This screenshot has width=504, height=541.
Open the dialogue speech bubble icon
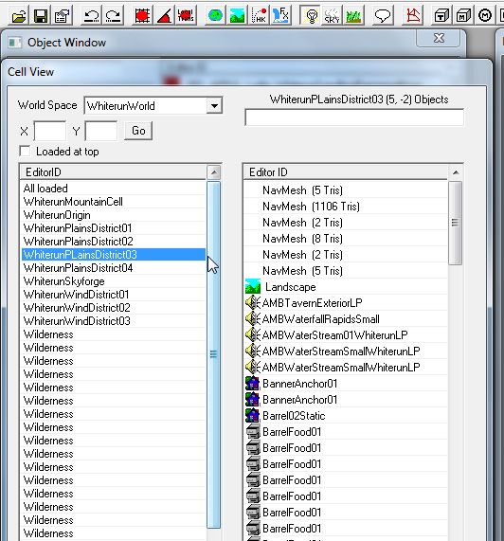tap(383, 15)
